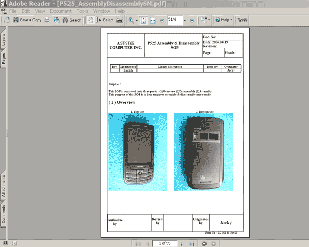
Task: Open the File menu
Action: click(x=13, y=11)
